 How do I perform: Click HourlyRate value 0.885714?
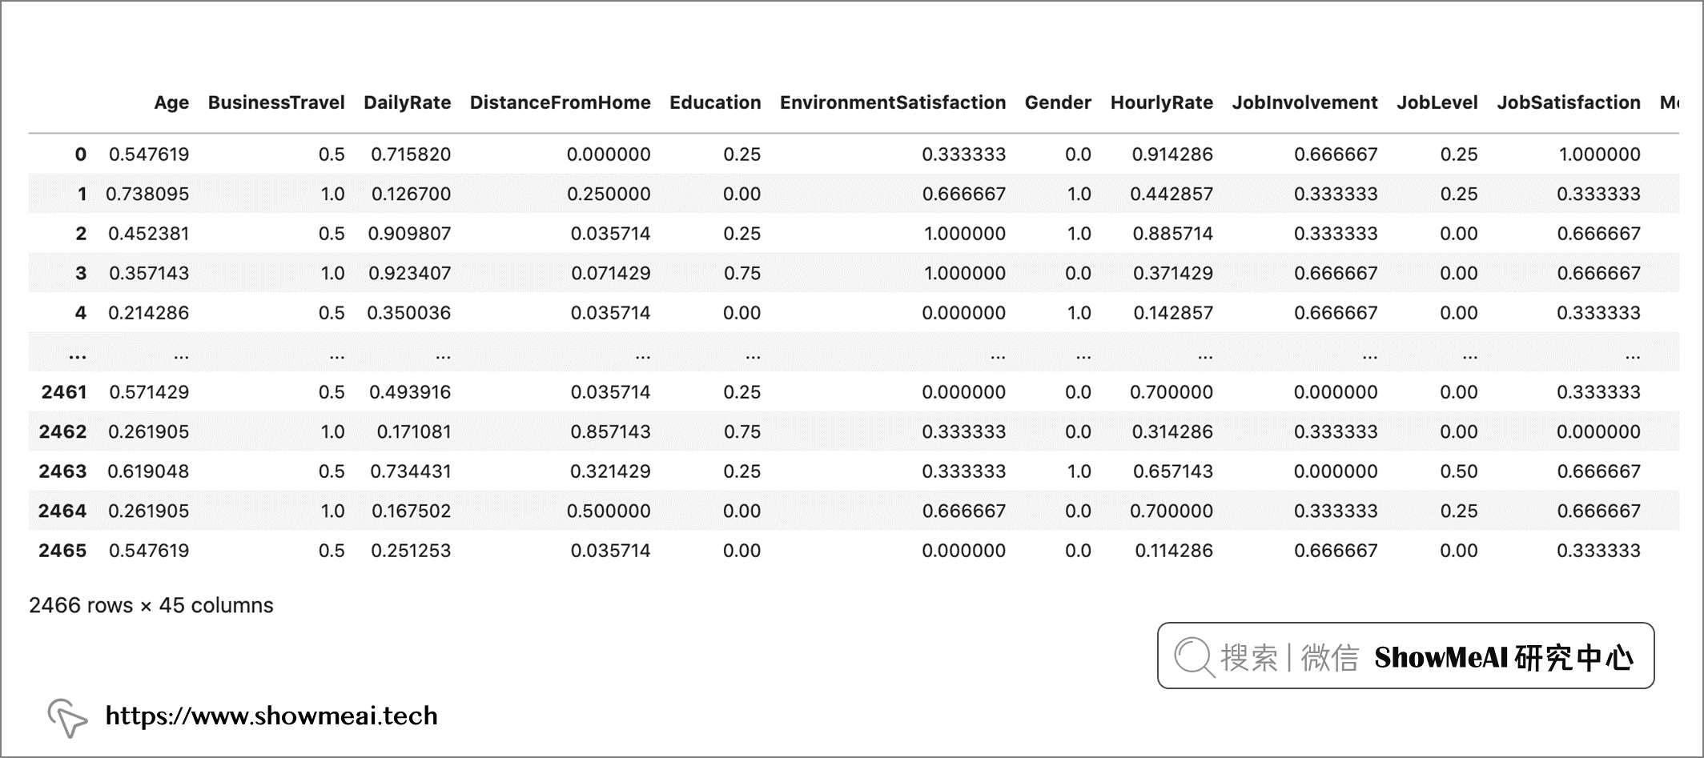tap(1172, 234)
